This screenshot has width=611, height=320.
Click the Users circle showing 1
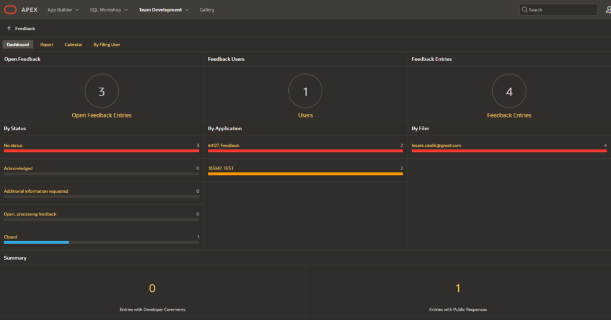(x=305, y=91)
